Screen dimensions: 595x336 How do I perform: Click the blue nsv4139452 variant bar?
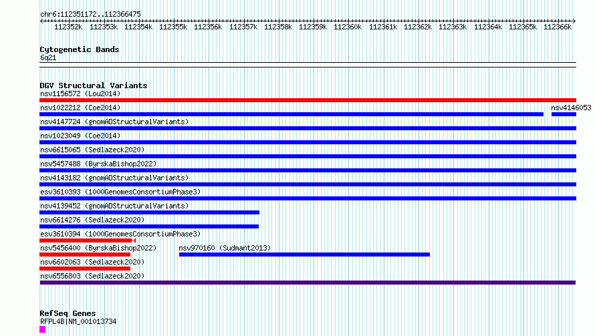coord(150,212)
